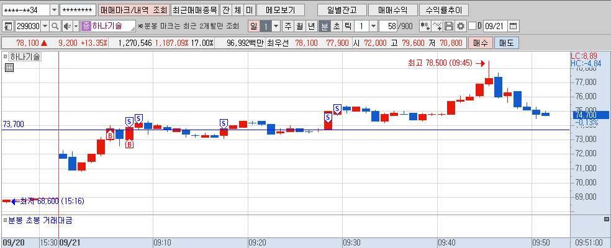Click the add candlestick chart icon
The width and height of the screenshot is (611, 248).
point(425,27)
